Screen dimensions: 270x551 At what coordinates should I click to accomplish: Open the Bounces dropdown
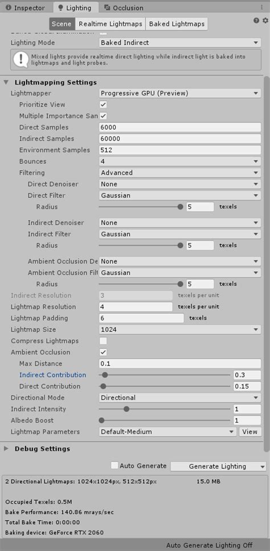pyautogui.click(x=180, y=162)
